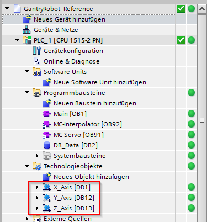This screenshot has height=222, width=207.
Task: Click the green status dot of Technologieobjekte
Action: coord(191,166)
